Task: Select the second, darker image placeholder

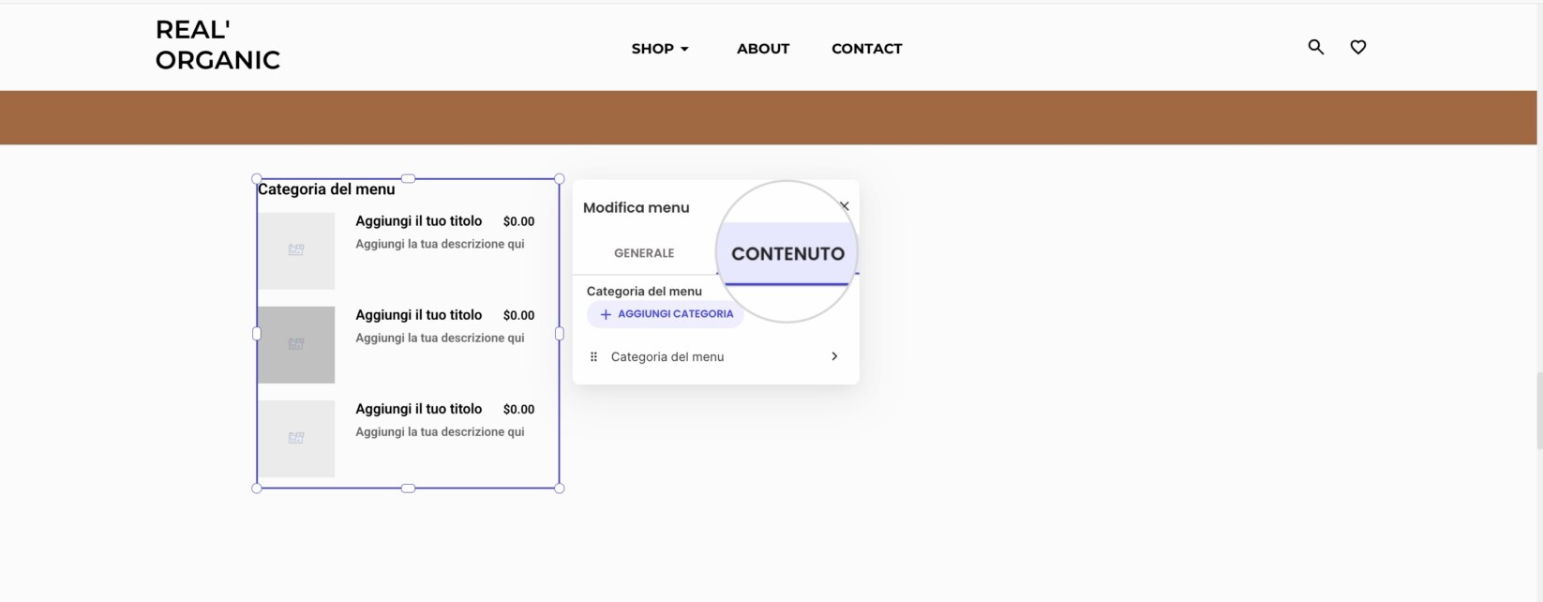Action: [296, 344]
